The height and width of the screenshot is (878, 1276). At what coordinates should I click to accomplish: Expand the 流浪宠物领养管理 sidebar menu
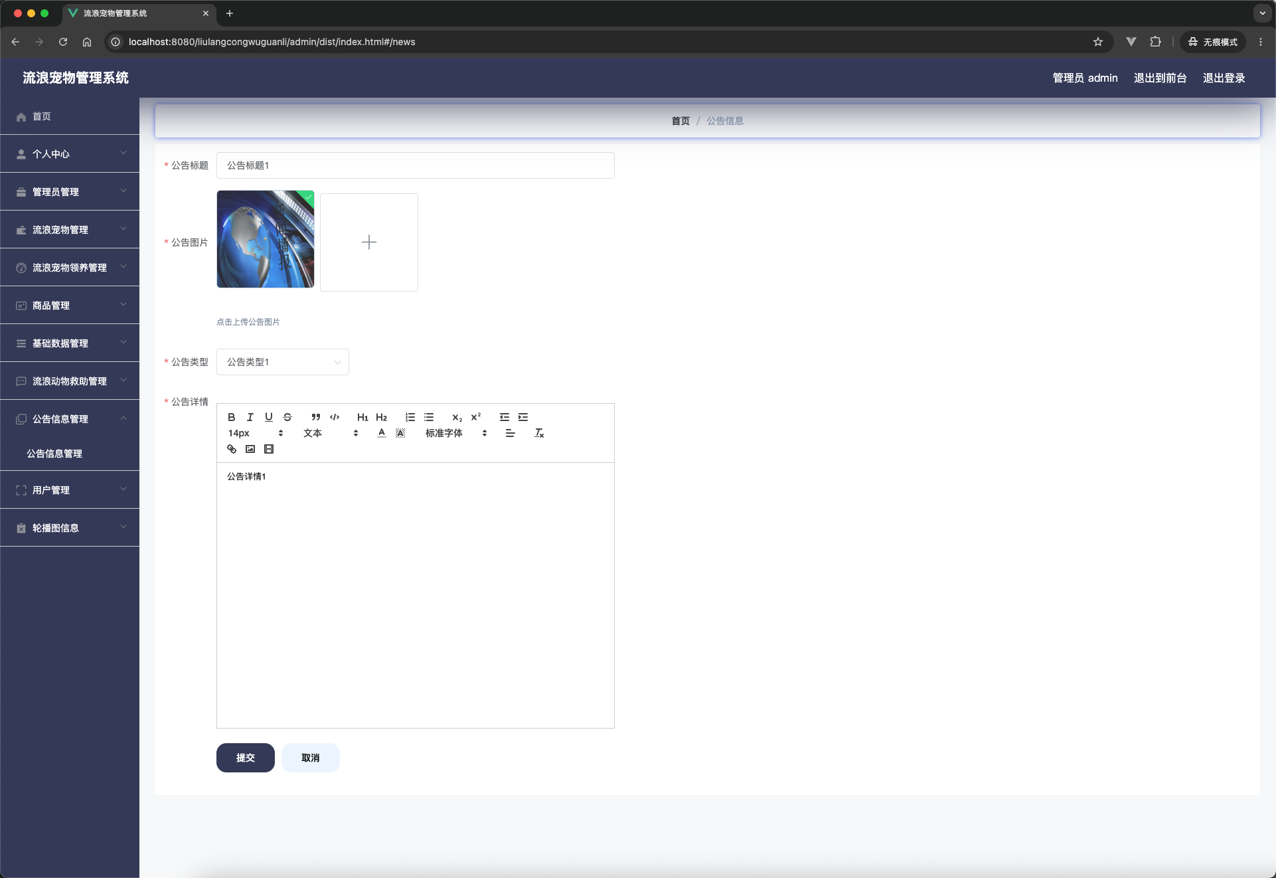70,267
